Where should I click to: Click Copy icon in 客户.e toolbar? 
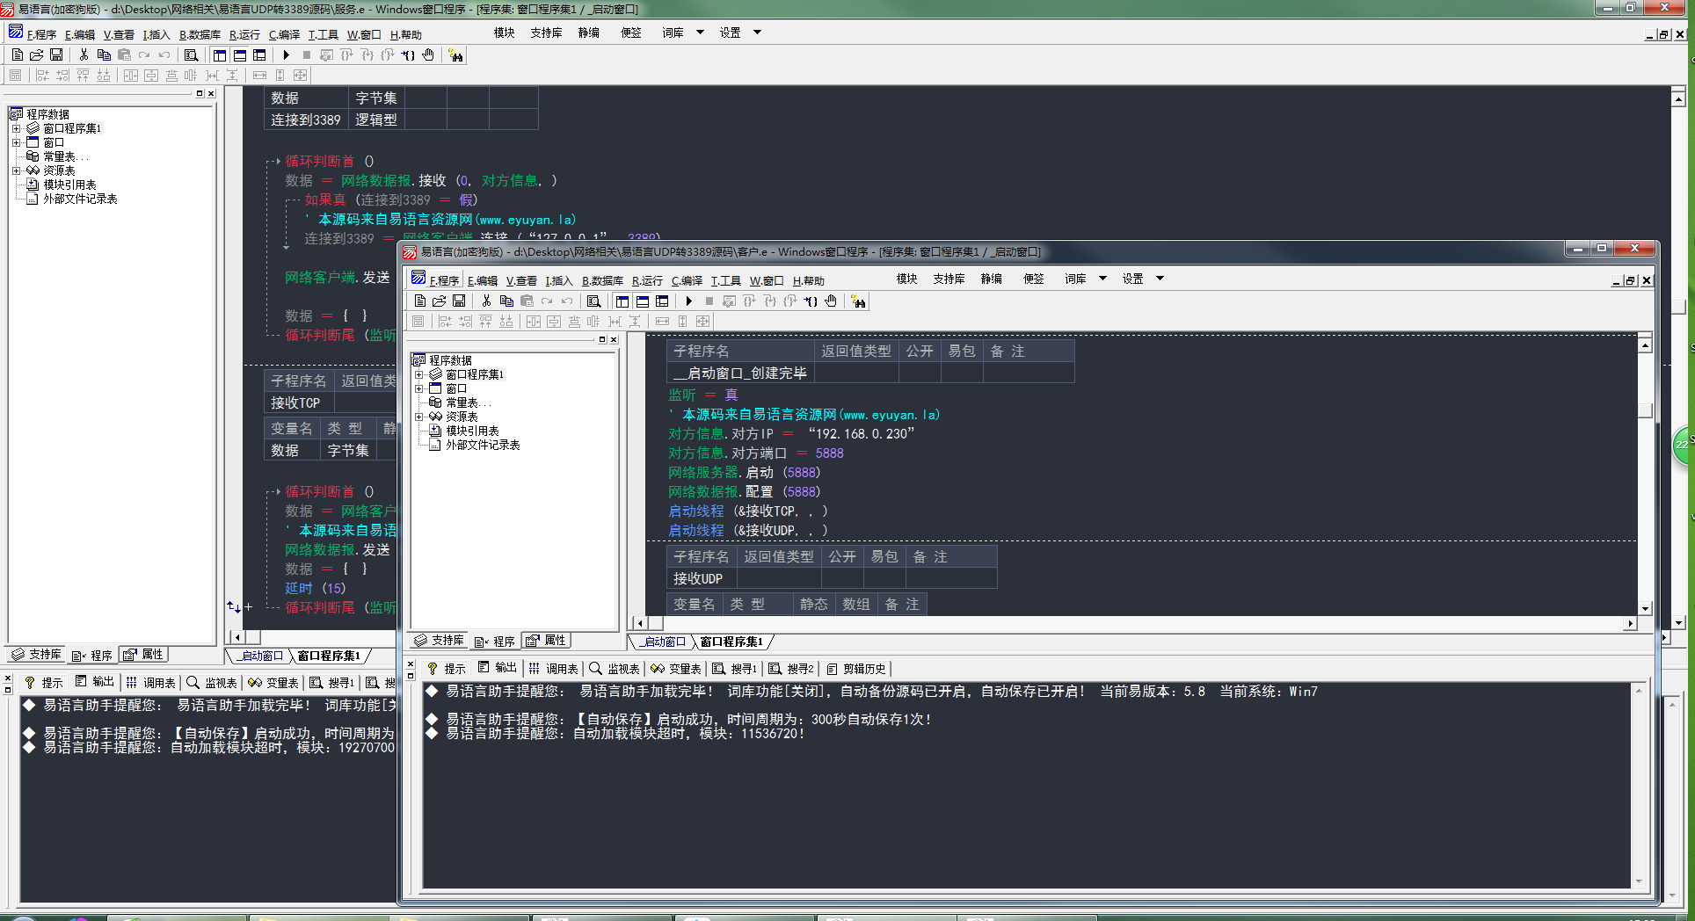coord(506,301)
